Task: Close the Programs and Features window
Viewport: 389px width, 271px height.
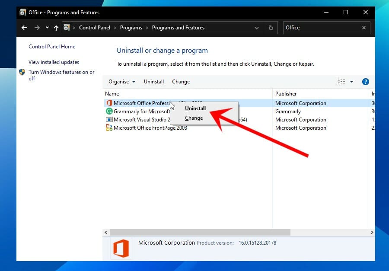Action: click(x=365, y=12)
